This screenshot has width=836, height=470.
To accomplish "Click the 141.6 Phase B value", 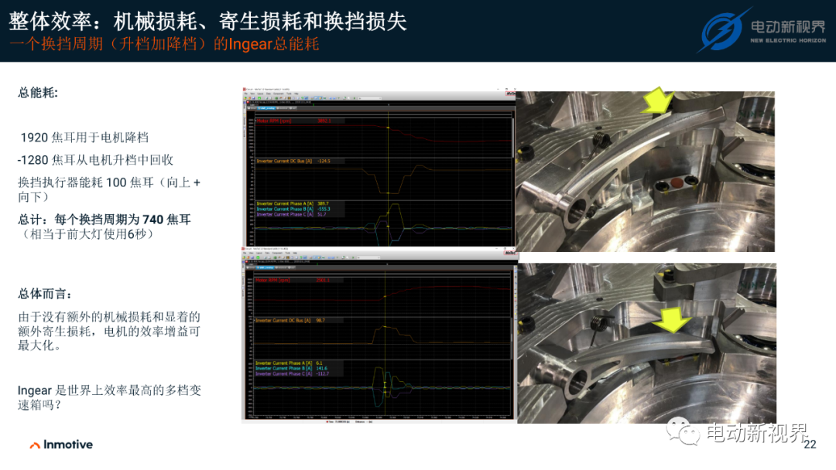I will (x=321, y=368).
